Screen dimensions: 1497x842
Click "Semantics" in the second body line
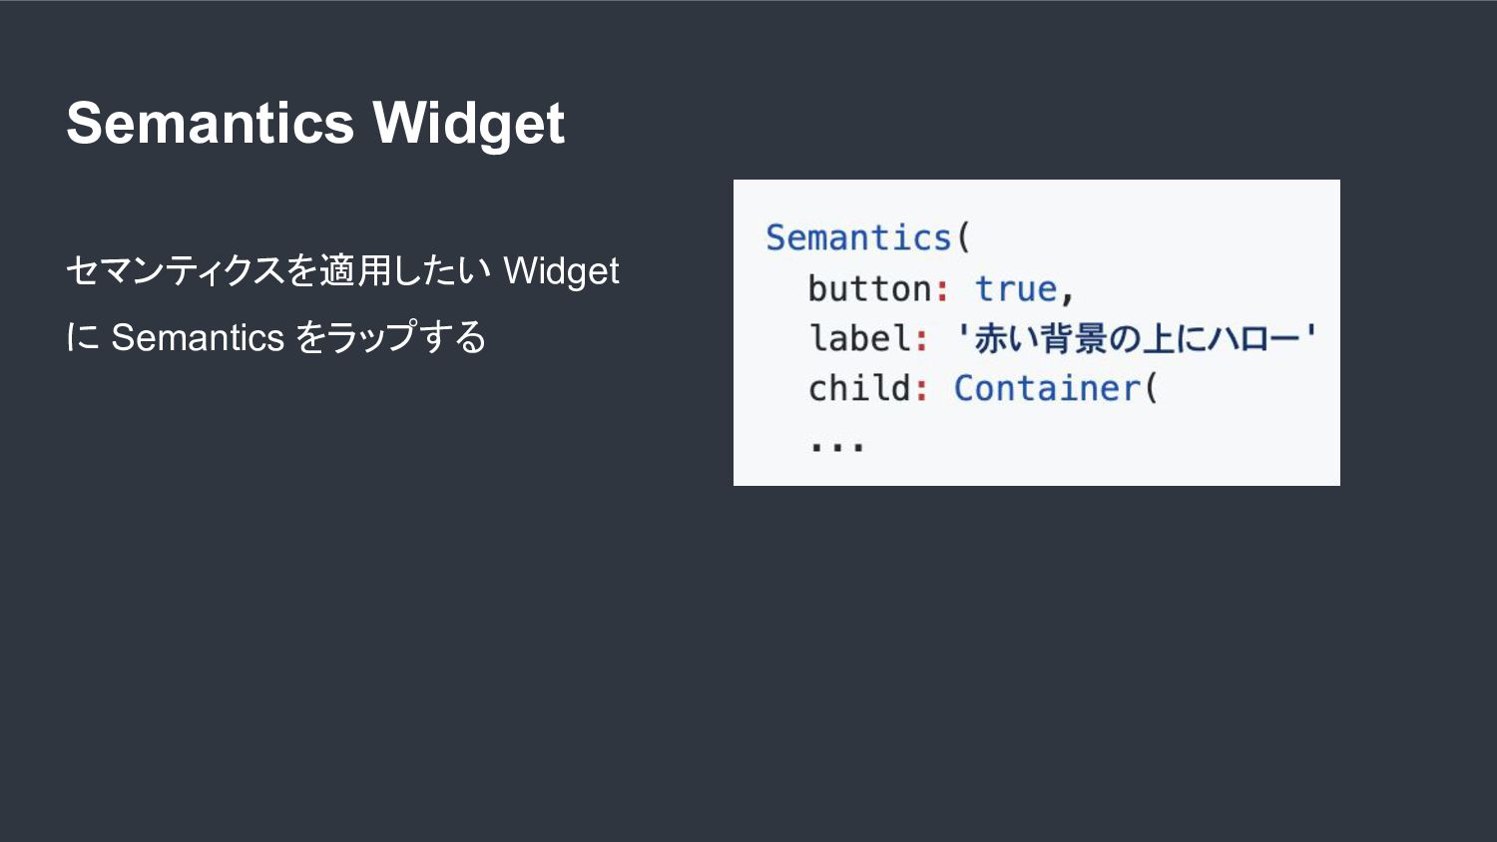198,337
